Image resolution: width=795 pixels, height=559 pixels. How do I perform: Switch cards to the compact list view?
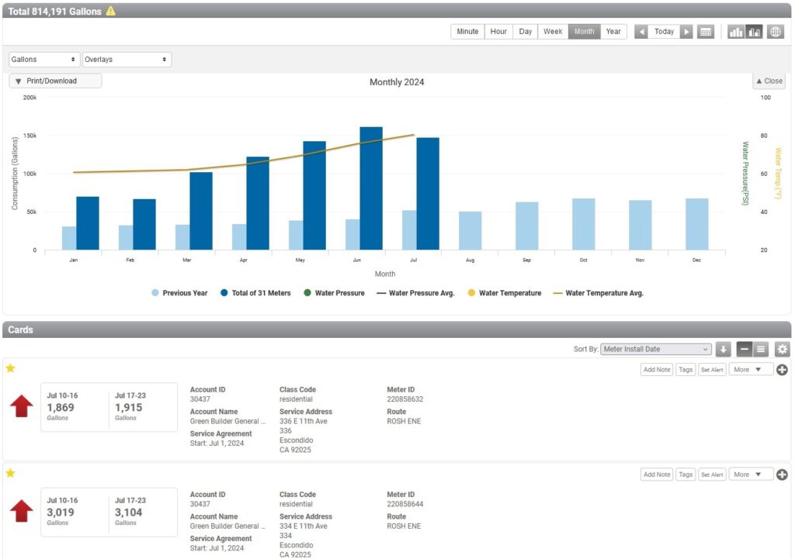coord(762,350)
